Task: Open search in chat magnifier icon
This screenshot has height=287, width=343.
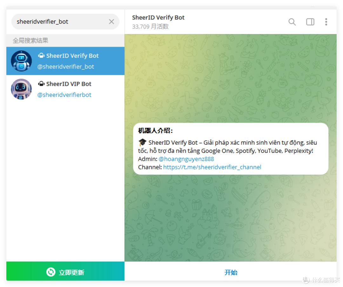Action: point(292,22)
